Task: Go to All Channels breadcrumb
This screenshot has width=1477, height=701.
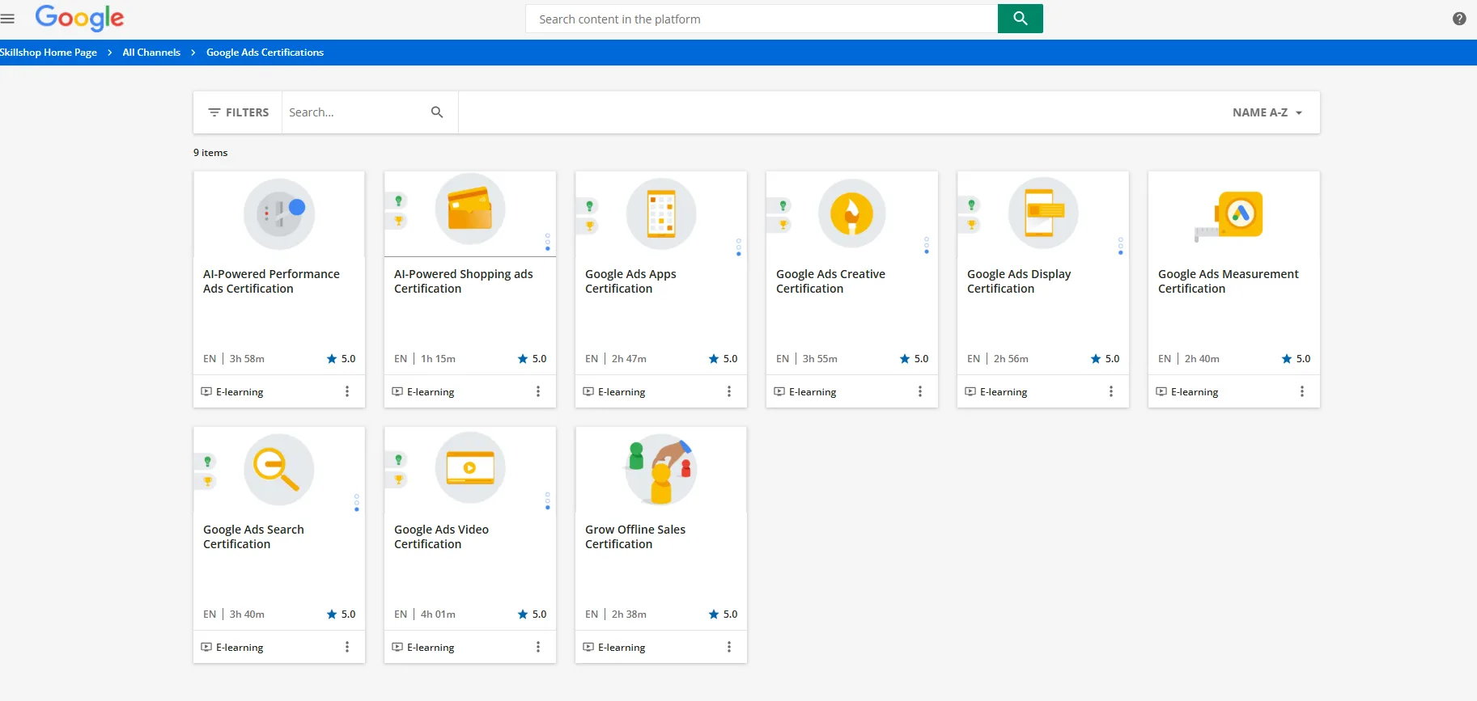Action: 151,53
